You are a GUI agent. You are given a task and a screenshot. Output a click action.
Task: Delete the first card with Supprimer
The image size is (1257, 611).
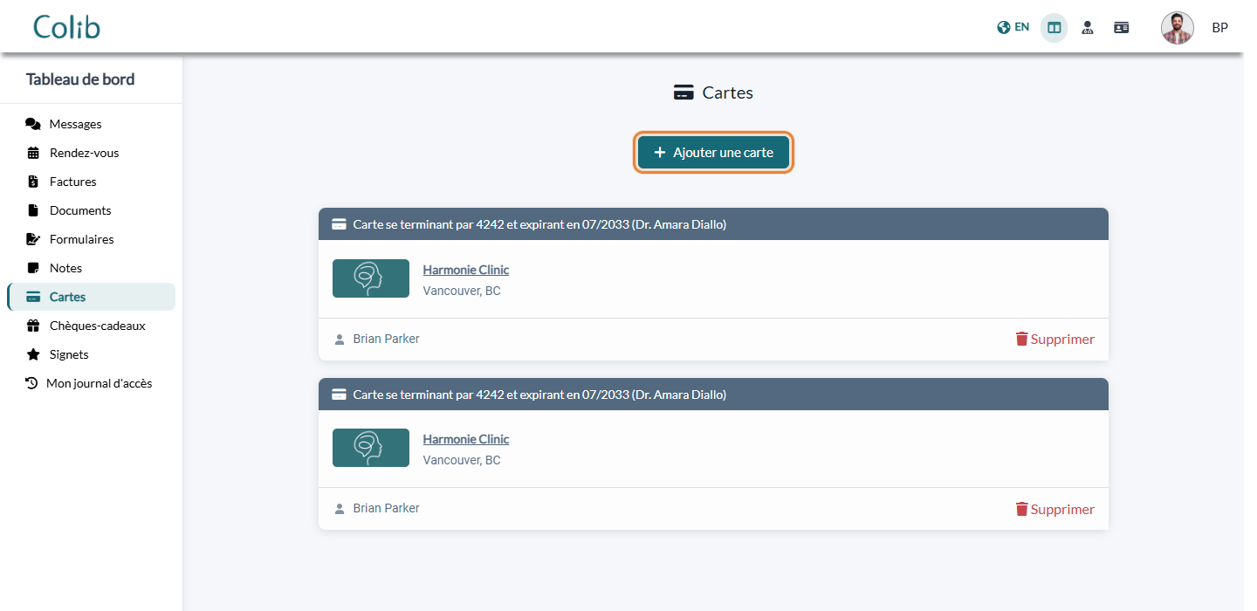1054,340
